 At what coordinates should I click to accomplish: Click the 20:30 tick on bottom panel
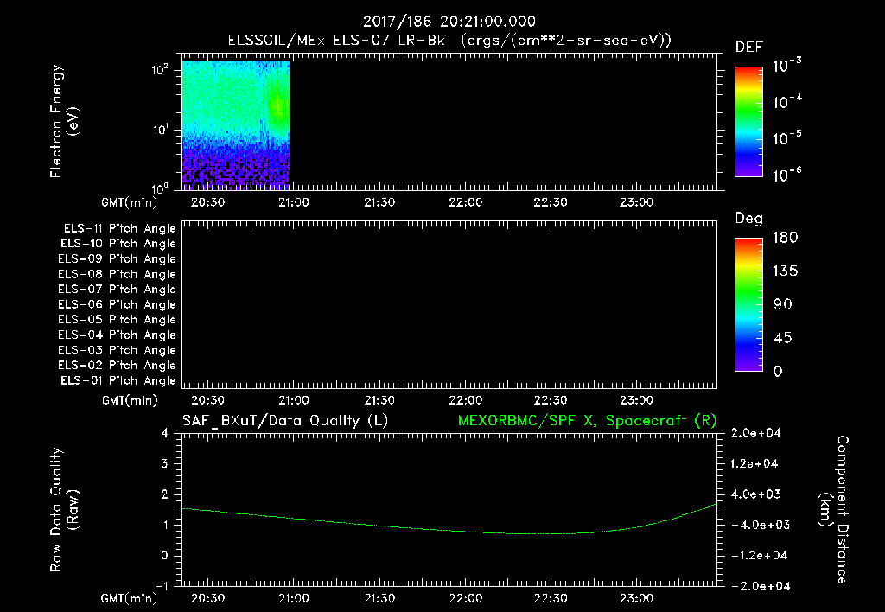pos(207,599)
